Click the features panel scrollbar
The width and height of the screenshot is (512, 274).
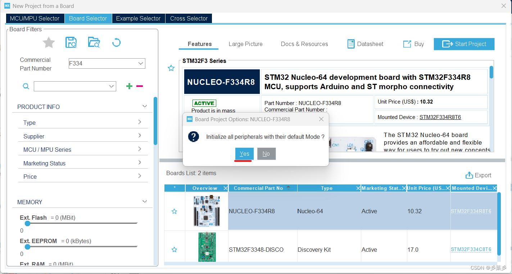(x=491, y=73)
